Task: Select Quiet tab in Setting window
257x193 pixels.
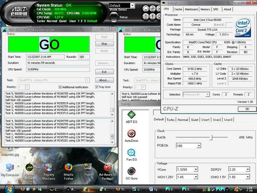Action: (195, 120)
